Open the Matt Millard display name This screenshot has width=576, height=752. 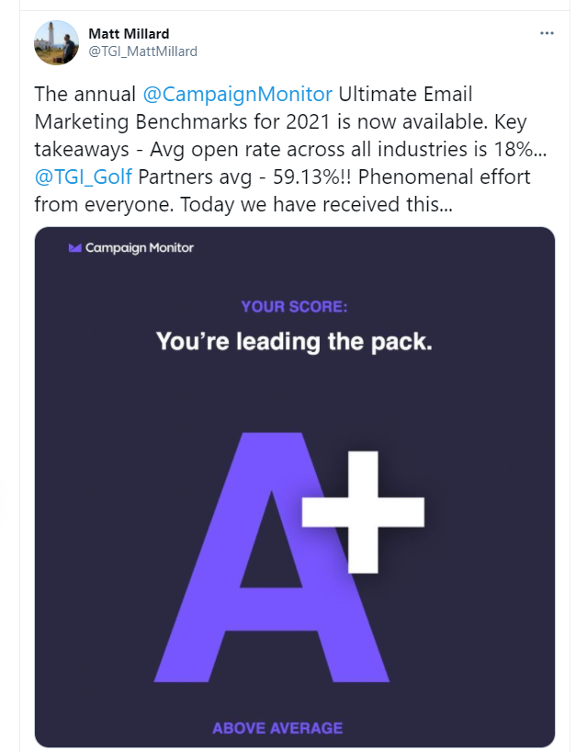(x=129, y=34)
